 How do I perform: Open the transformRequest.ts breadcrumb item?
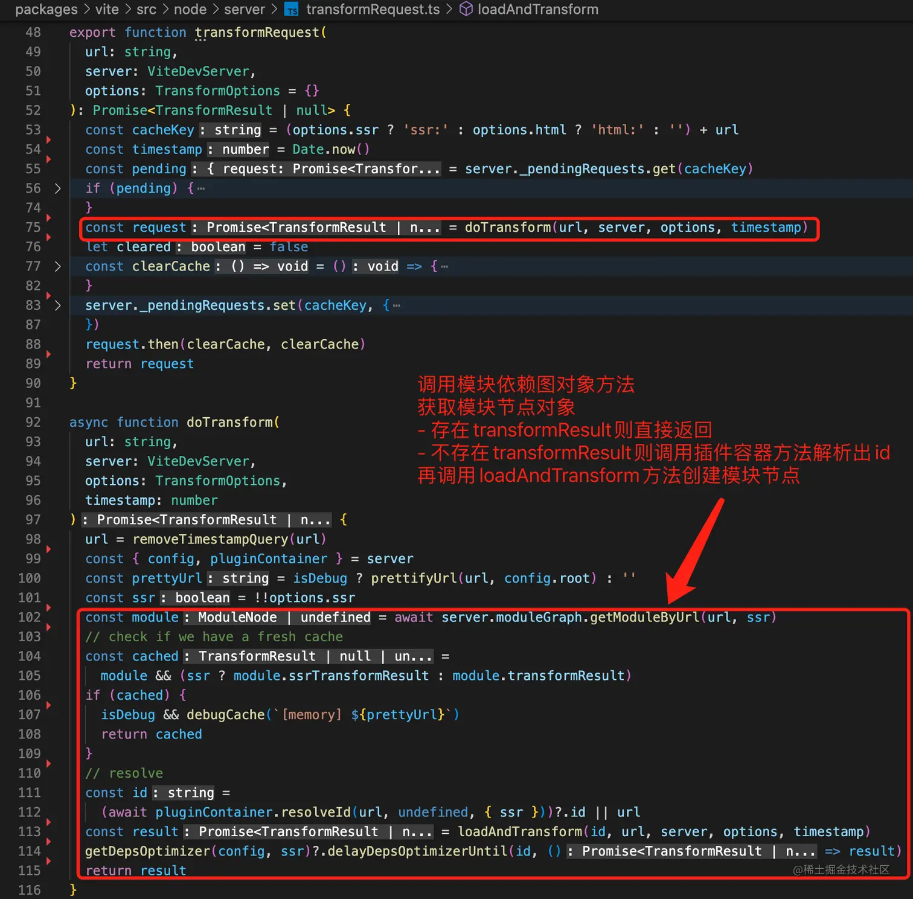pos(373,9)
